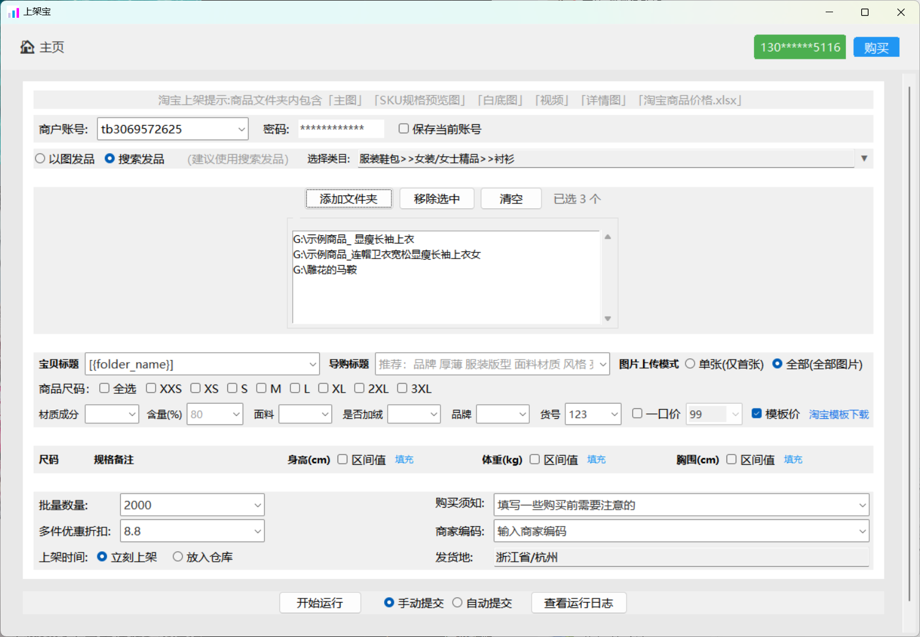The height and width of the screenshot is (637, 920).
Task: Select 以图发品 radio option
Action: click(x=40, y=159)
